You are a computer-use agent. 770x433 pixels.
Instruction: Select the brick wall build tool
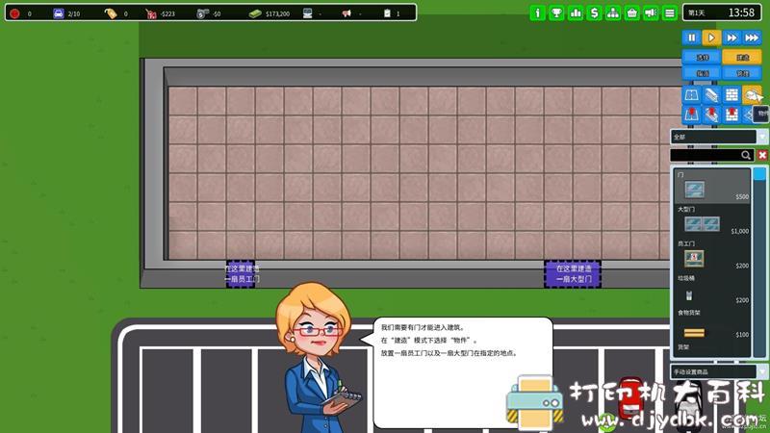coord(731,95)
